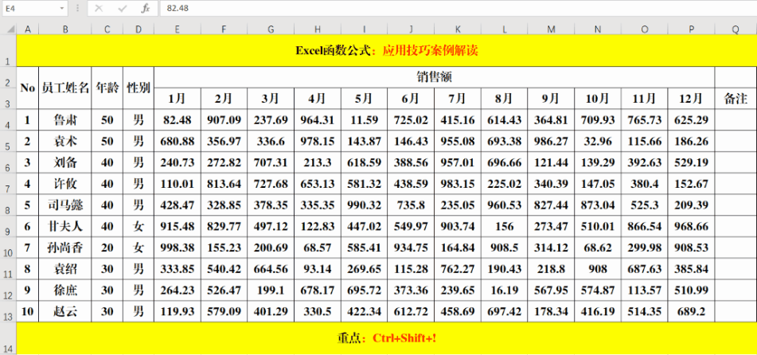Click the '年龄' header cell
This screenshot has height=355, width=757.
pos(107,88)
